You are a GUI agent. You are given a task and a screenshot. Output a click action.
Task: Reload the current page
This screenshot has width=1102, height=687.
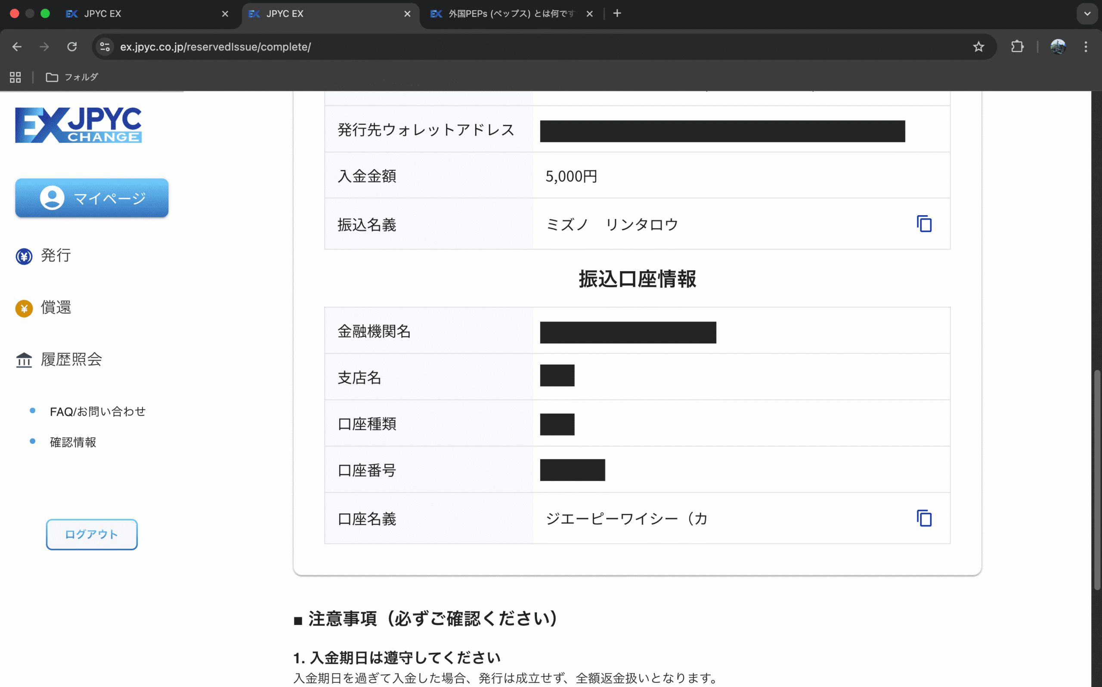click(72, 47)
